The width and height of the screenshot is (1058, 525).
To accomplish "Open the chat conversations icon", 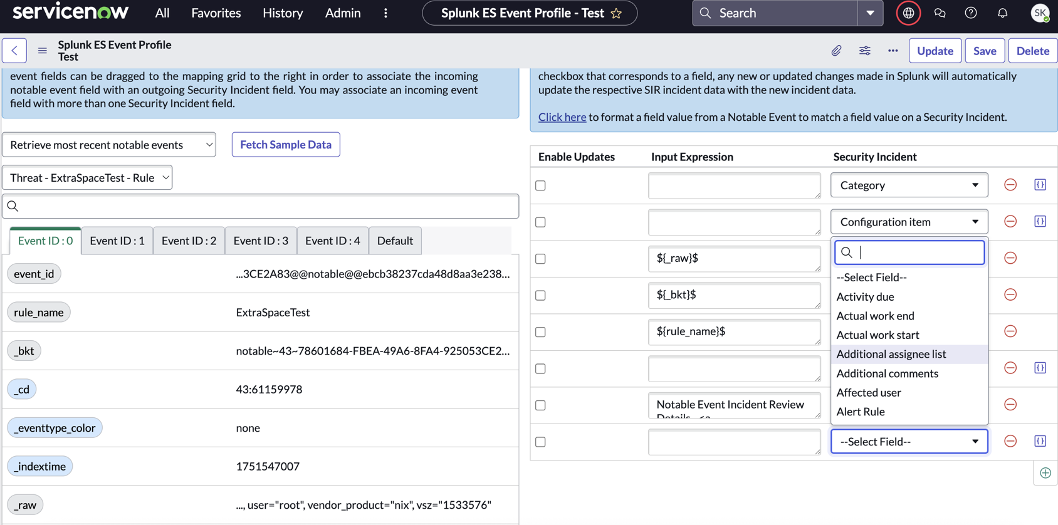I will pyautogui.click(x=940, y=13).
